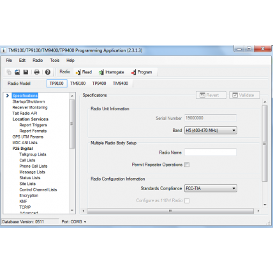Select Report Triggers in the tree
The width and height of the screenshot is (273, 273).
[33, 125]
